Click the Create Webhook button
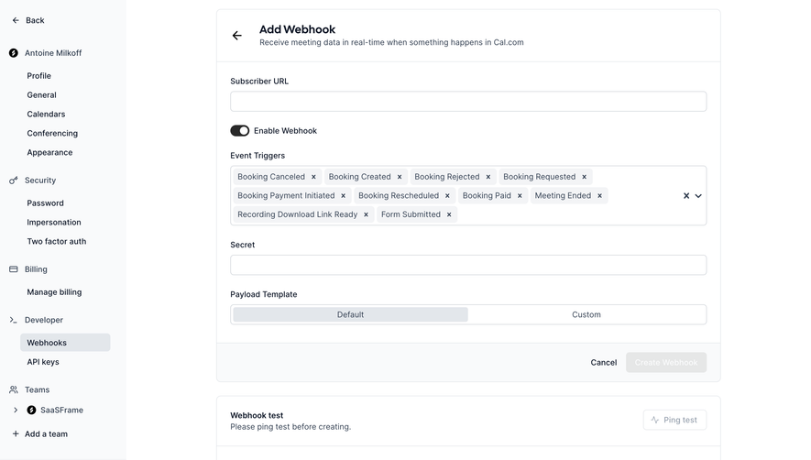811x460 pixels. tap(666, 362)
